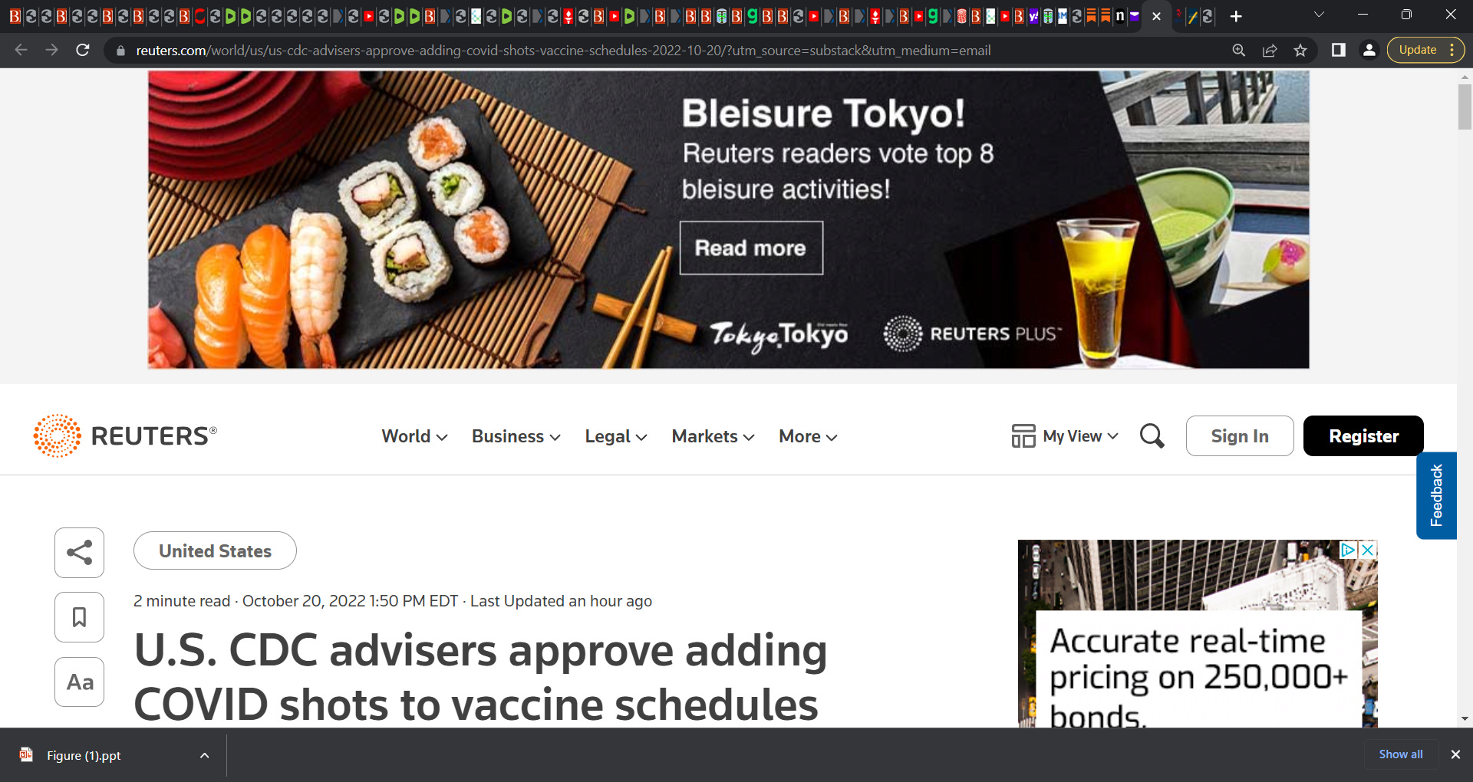Click the Reuters logo

[x=125, y=436]
